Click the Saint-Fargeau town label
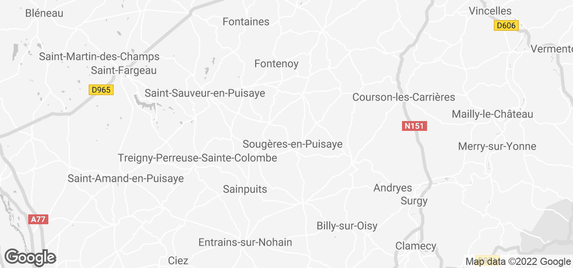 pos(124,70)
